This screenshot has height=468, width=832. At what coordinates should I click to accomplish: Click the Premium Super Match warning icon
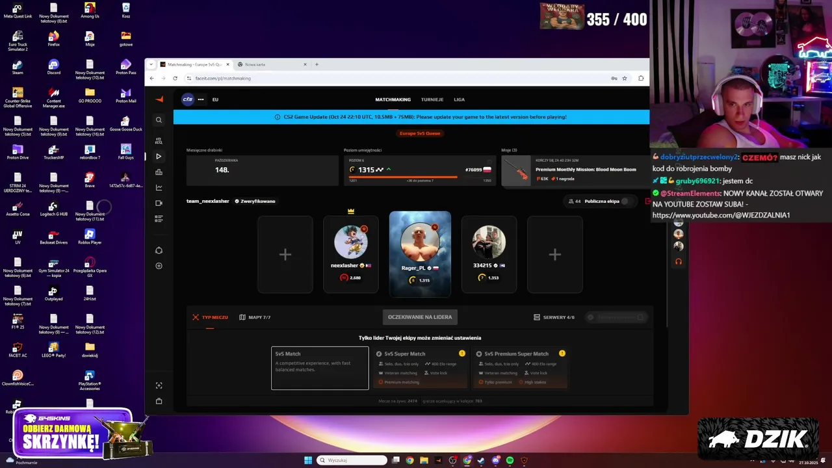[x=562, y=354]
